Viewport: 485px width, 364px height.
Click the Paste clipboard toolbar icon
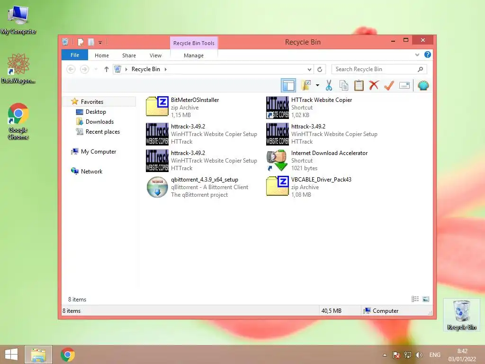(x=359, y=85)
